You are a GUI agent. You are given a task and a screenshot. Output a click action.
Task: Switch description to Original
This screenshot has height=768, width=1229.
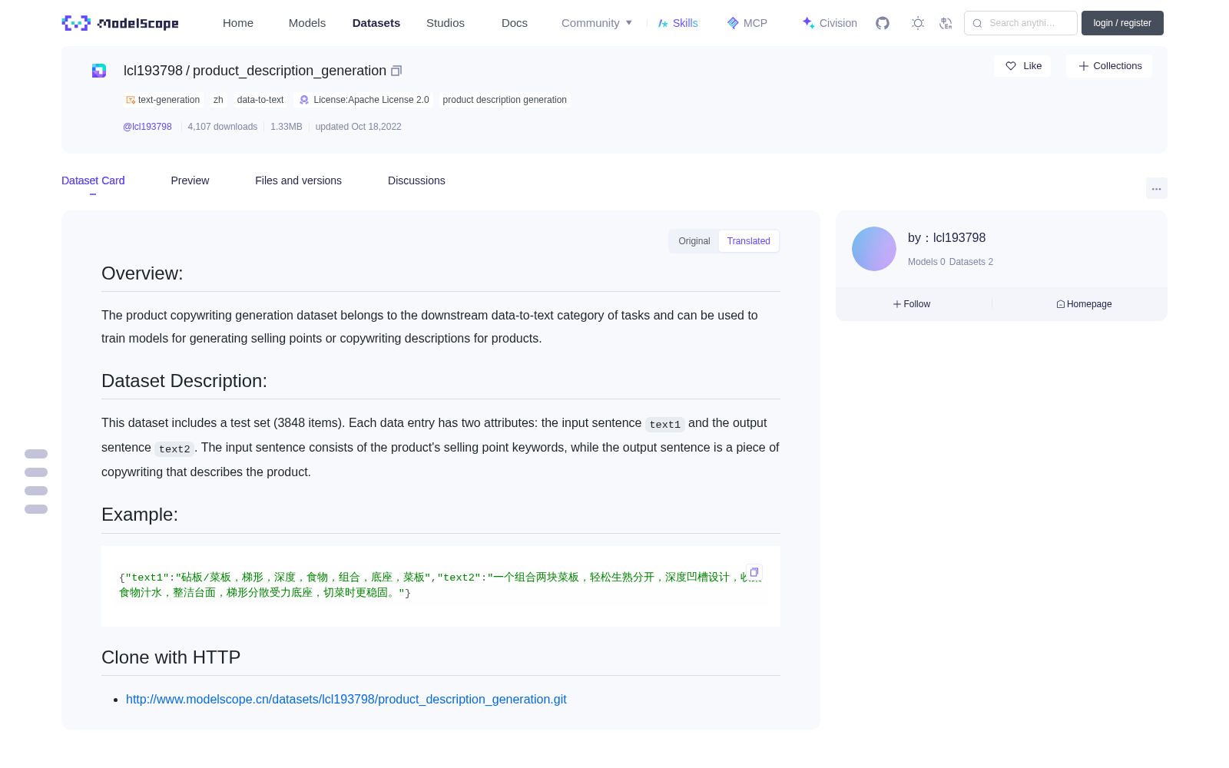pos(694,241)
